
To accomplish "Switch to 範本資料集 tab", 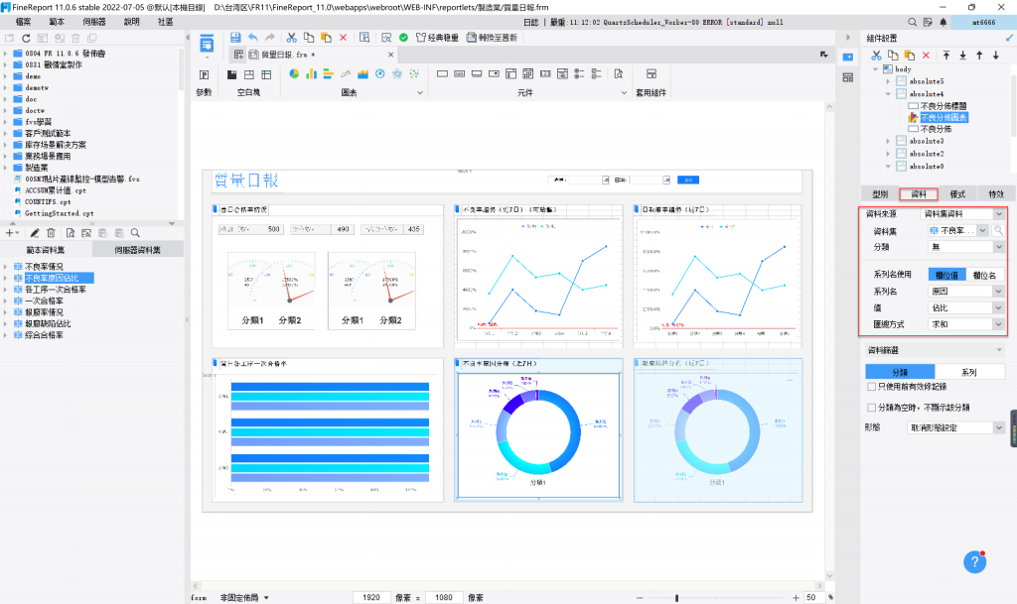I will coord(46,250).
